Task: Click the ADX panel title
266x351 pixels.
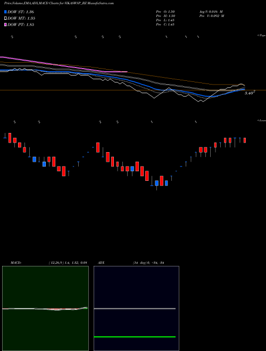Action: pos(101,263)
